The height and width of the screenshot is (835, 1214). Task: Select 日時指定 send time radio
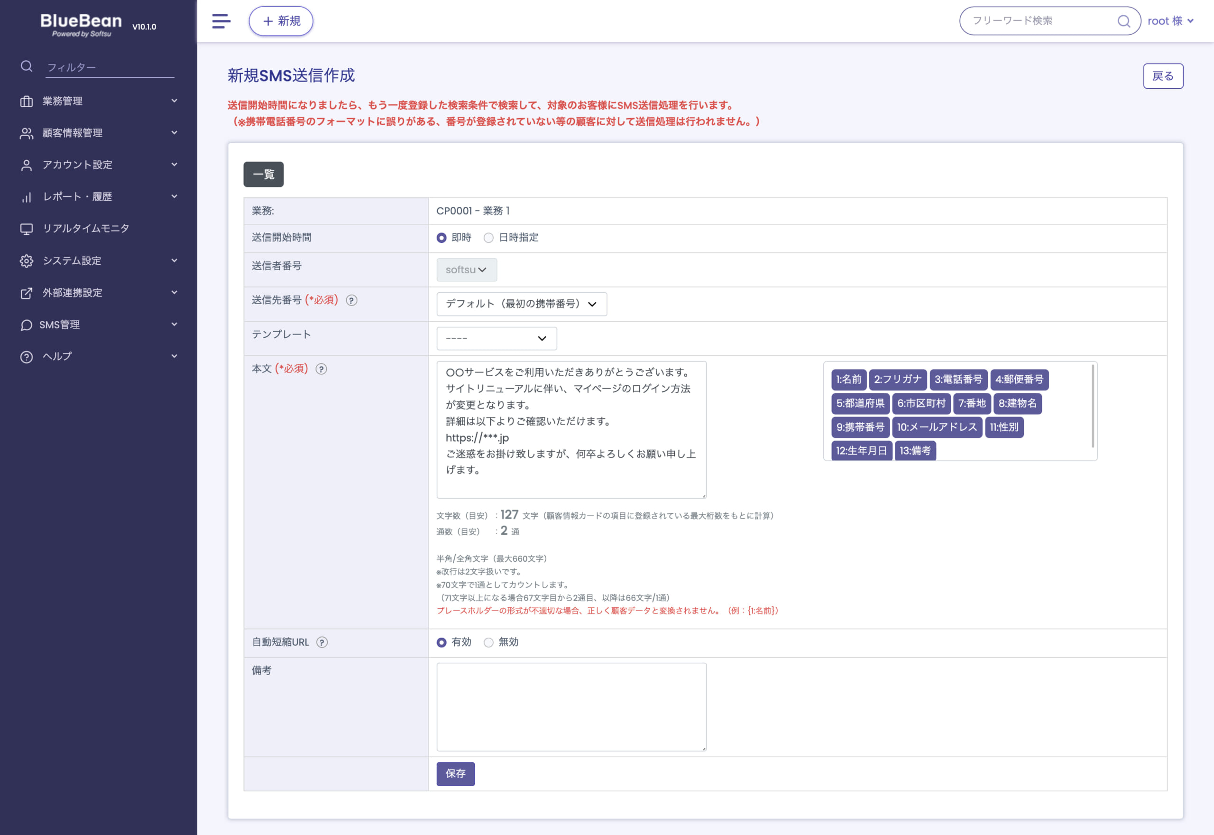(488, 238)
